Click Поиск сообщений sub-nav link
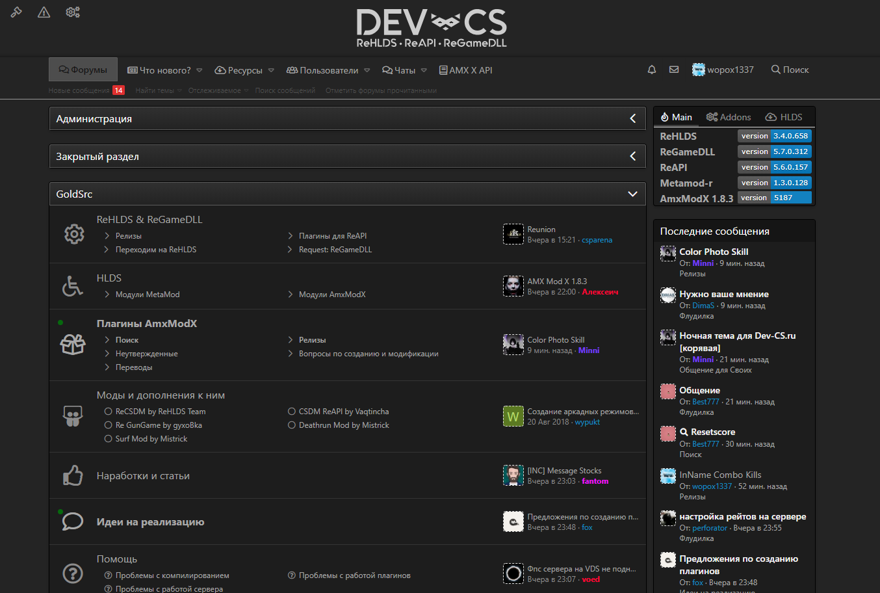The width and height of the screenshot is (880, 593). (x=285, y=90)
